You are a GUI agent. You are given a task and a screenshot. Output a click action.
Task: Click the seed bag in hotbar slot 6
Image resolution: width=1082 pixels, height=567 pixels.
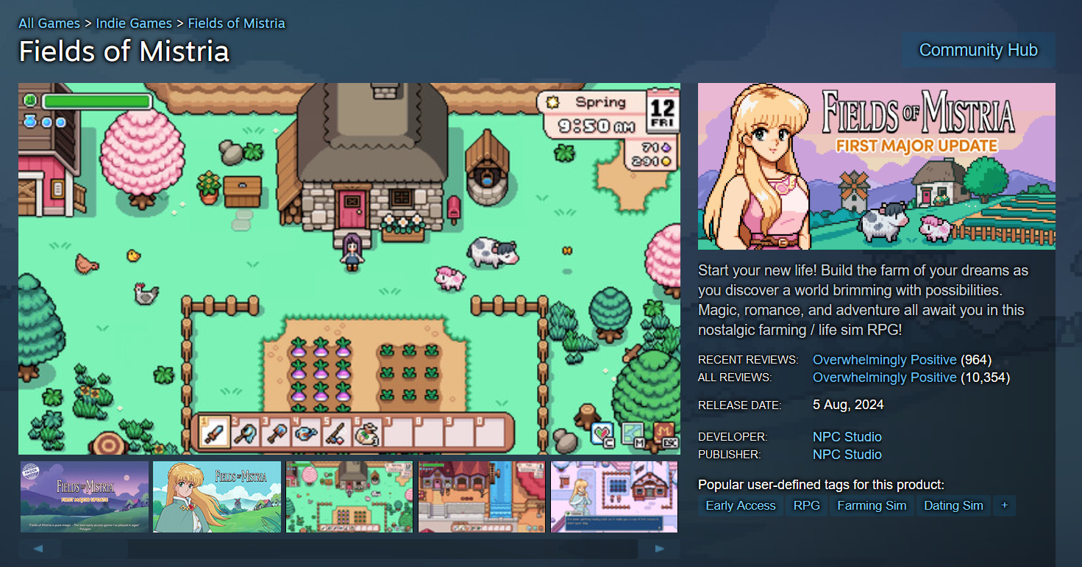366,433
